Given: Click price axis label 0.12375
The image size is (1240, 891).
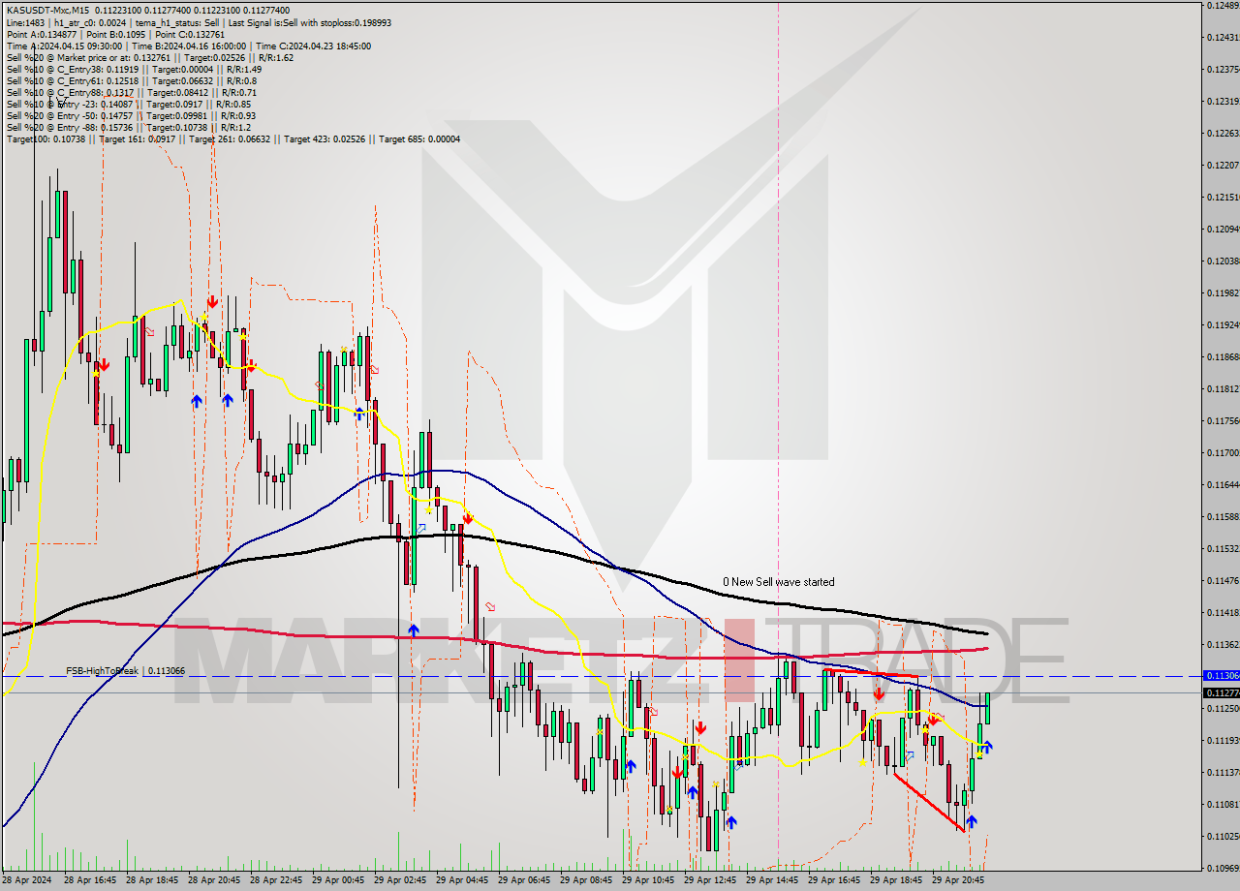Looking at the screenshot, I should pos(1222,69).
